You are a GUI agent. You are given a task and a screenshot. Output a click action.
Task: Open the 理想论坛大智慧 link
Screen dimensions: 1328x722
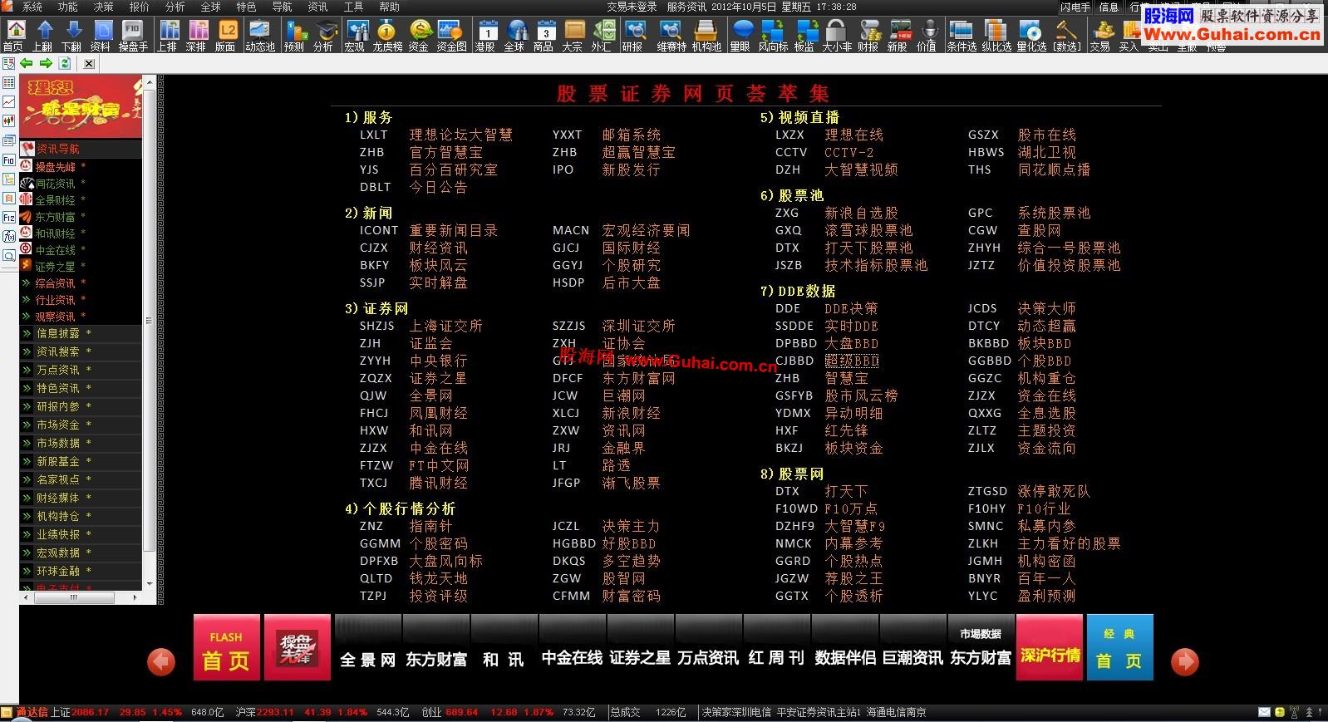(460, 135)
